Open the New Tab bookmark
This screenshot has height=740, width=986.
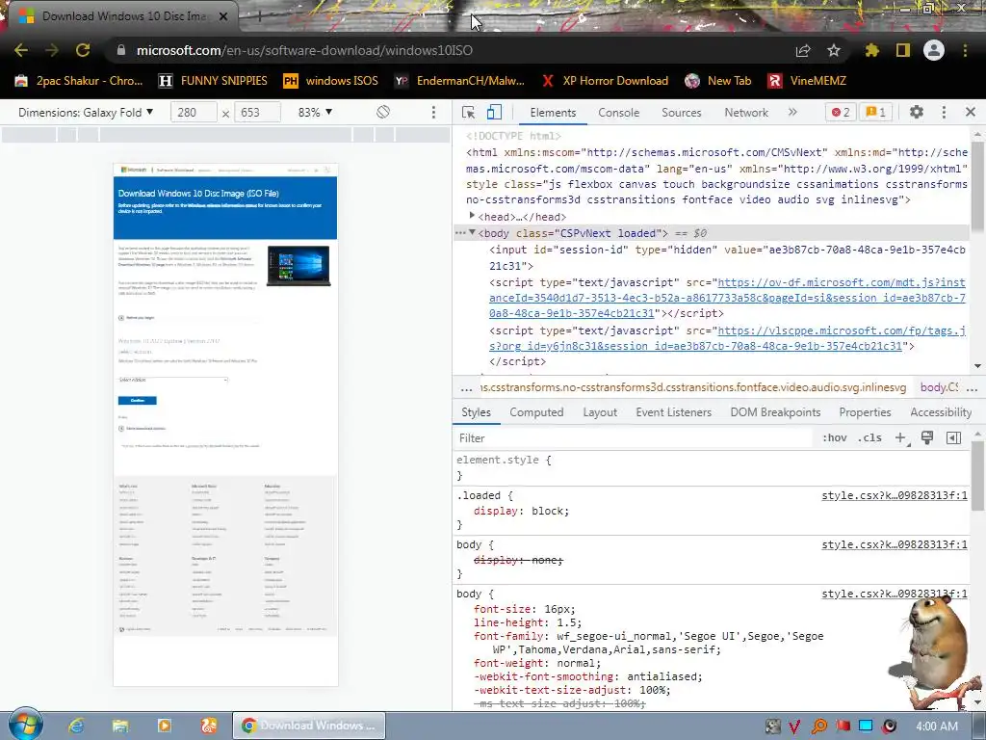pos(717,81)
